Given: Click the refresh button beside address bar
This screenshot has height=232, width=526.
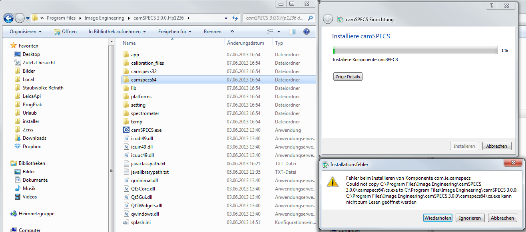Looking at the screenshot, I should point(235,18).
